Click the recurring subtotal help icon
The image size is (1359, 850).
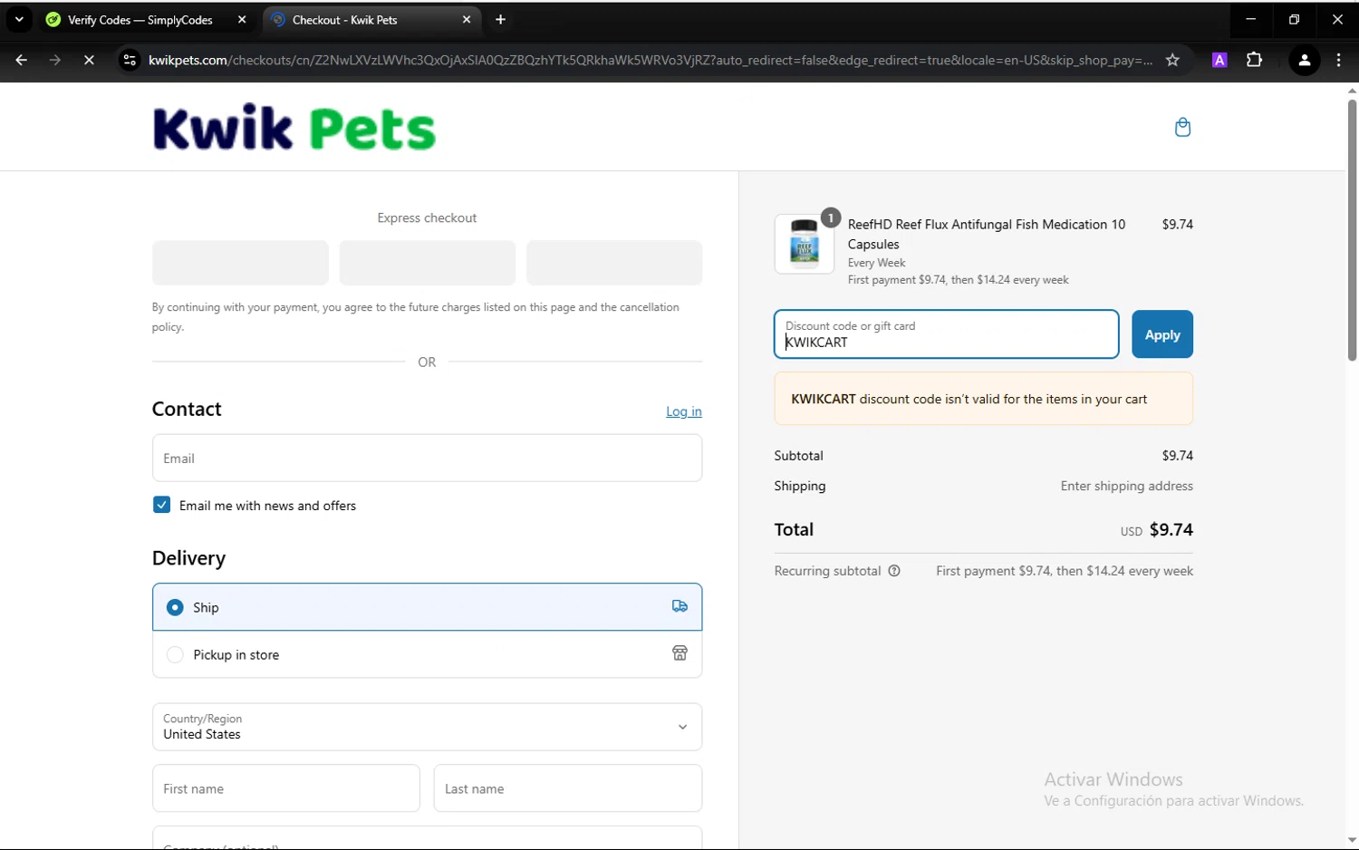pyautogui.click(x=894, y=571)
